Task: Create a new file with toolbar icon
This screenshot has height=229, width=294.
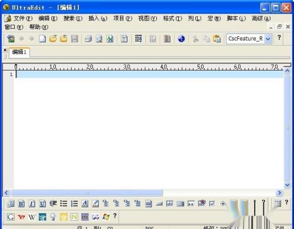Action: point(42,39)
